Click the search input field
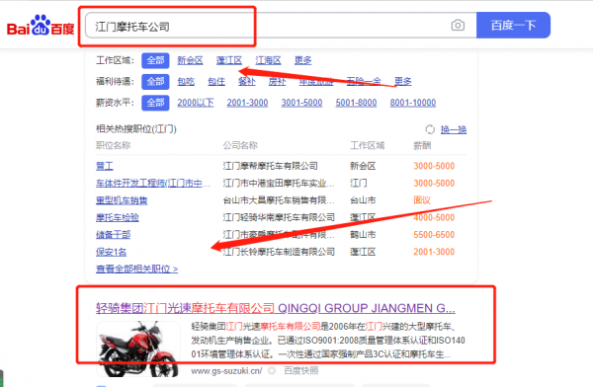The image size is (593, 387). [281, 26]
